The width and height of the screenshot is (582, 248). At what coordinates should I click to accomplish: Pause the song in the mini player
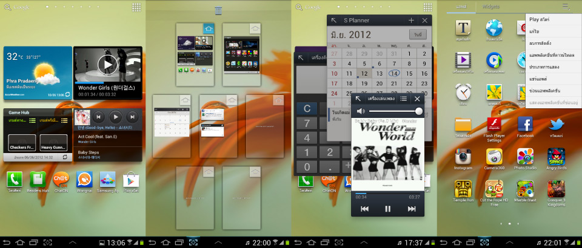387,209
